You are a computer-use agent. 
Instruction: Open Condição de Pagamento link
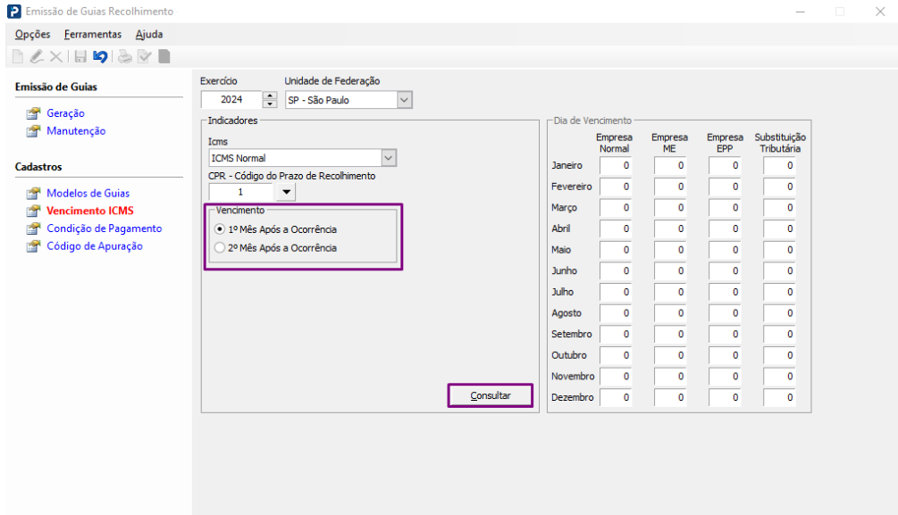coord(105,228)
